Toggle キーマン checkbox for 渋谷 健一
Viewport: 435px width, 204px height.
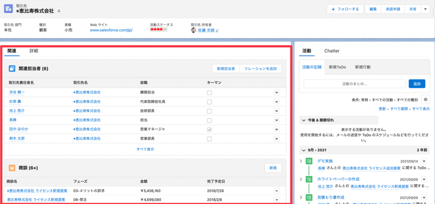click(x=209, y=93)
